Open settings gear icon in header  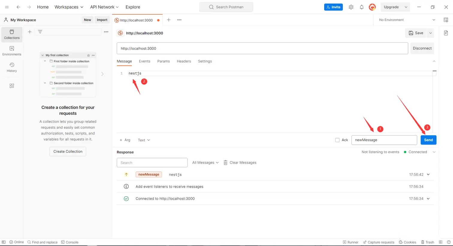tap(351, 7)
